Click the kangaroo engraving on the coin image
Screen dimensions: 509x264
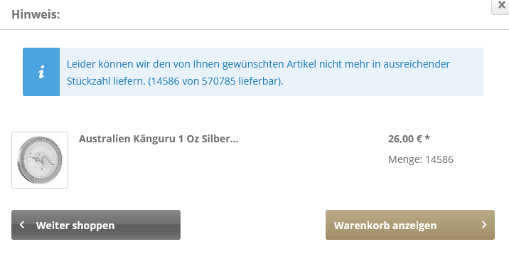38,159
